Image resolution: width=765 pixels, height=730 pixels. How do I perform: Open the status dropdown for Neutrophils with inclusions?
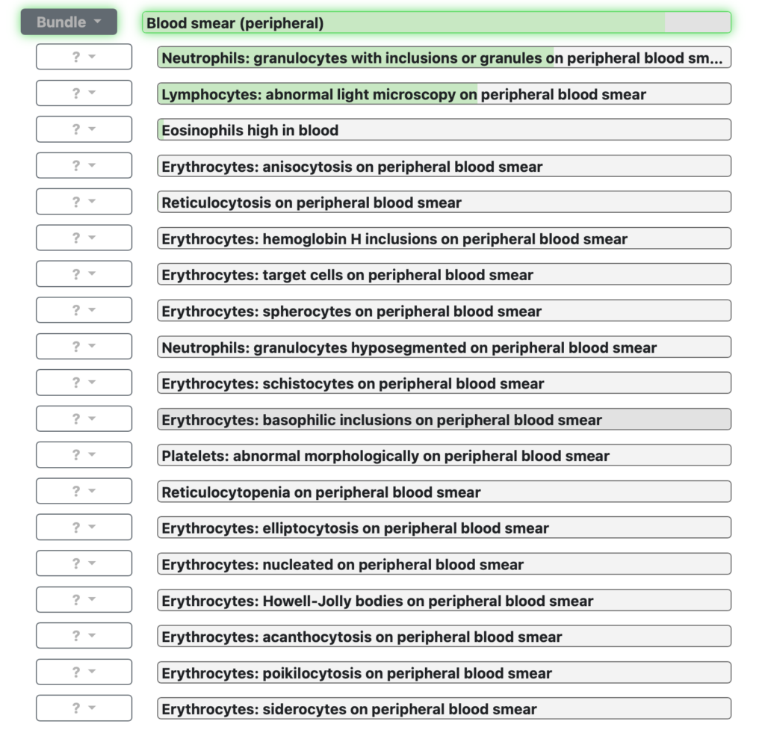tap(84, 57)
